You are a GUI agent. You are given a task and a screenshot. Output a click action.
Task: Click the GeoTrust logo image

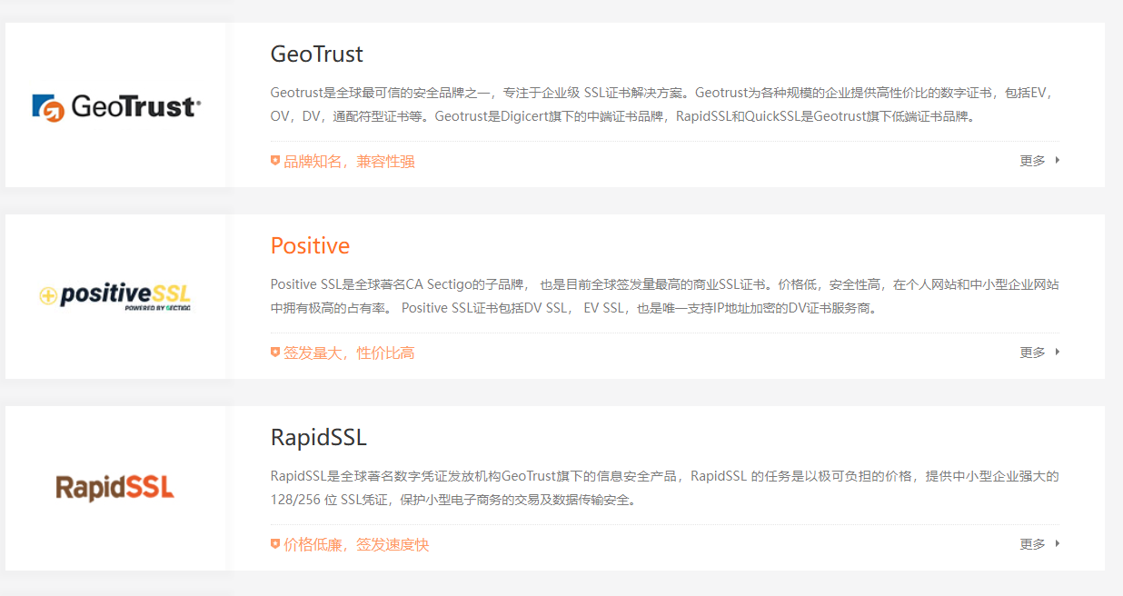click(116, 107)
